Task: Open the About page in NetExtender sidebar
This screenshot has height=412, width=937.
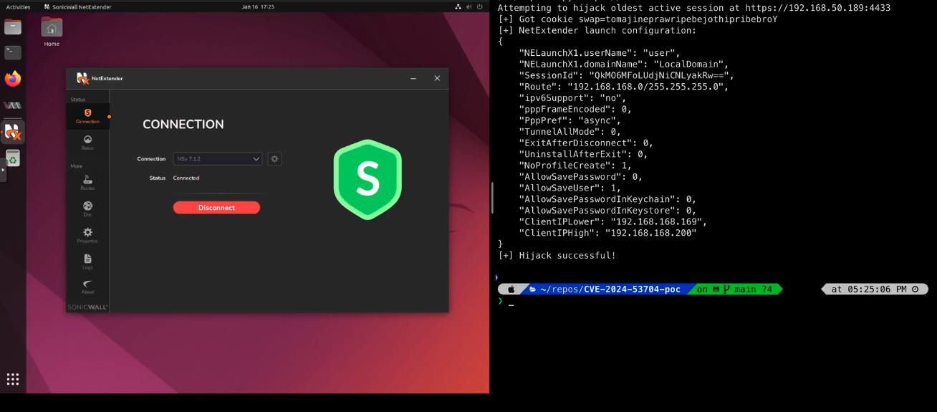Action: tap(87, 287)
